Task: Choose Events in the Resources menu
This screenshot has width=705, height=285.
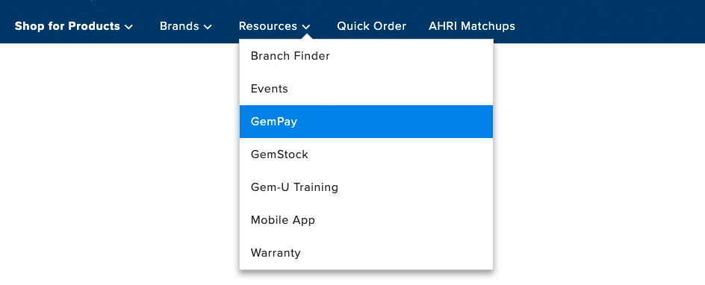Action: 366,89
